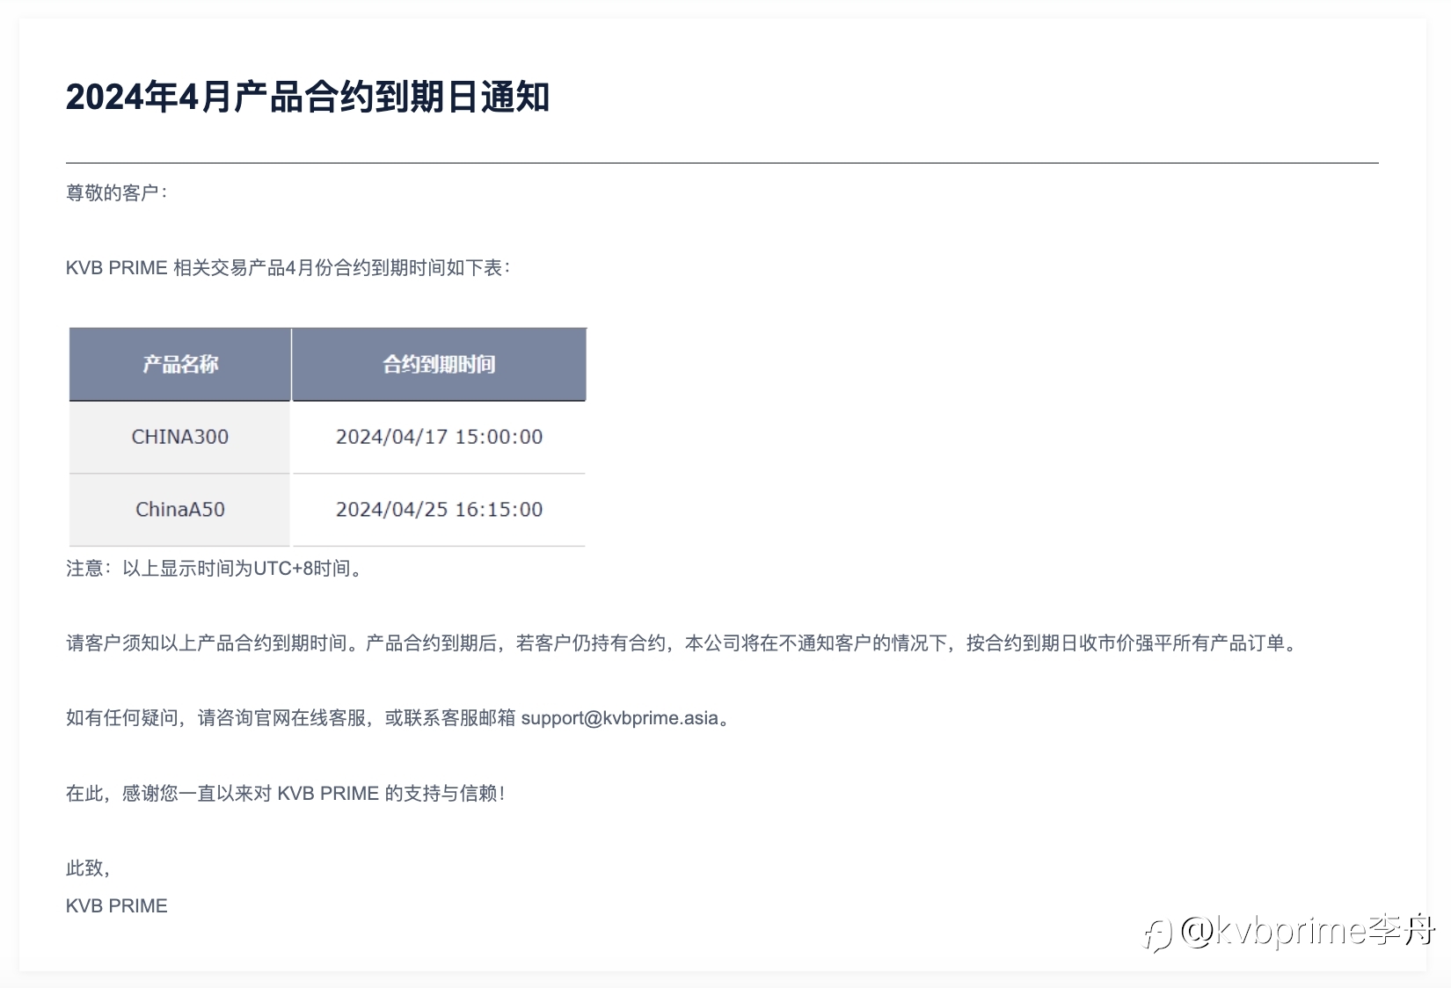Open the support@kvbprime.asia email link

[x=620, y=718]
